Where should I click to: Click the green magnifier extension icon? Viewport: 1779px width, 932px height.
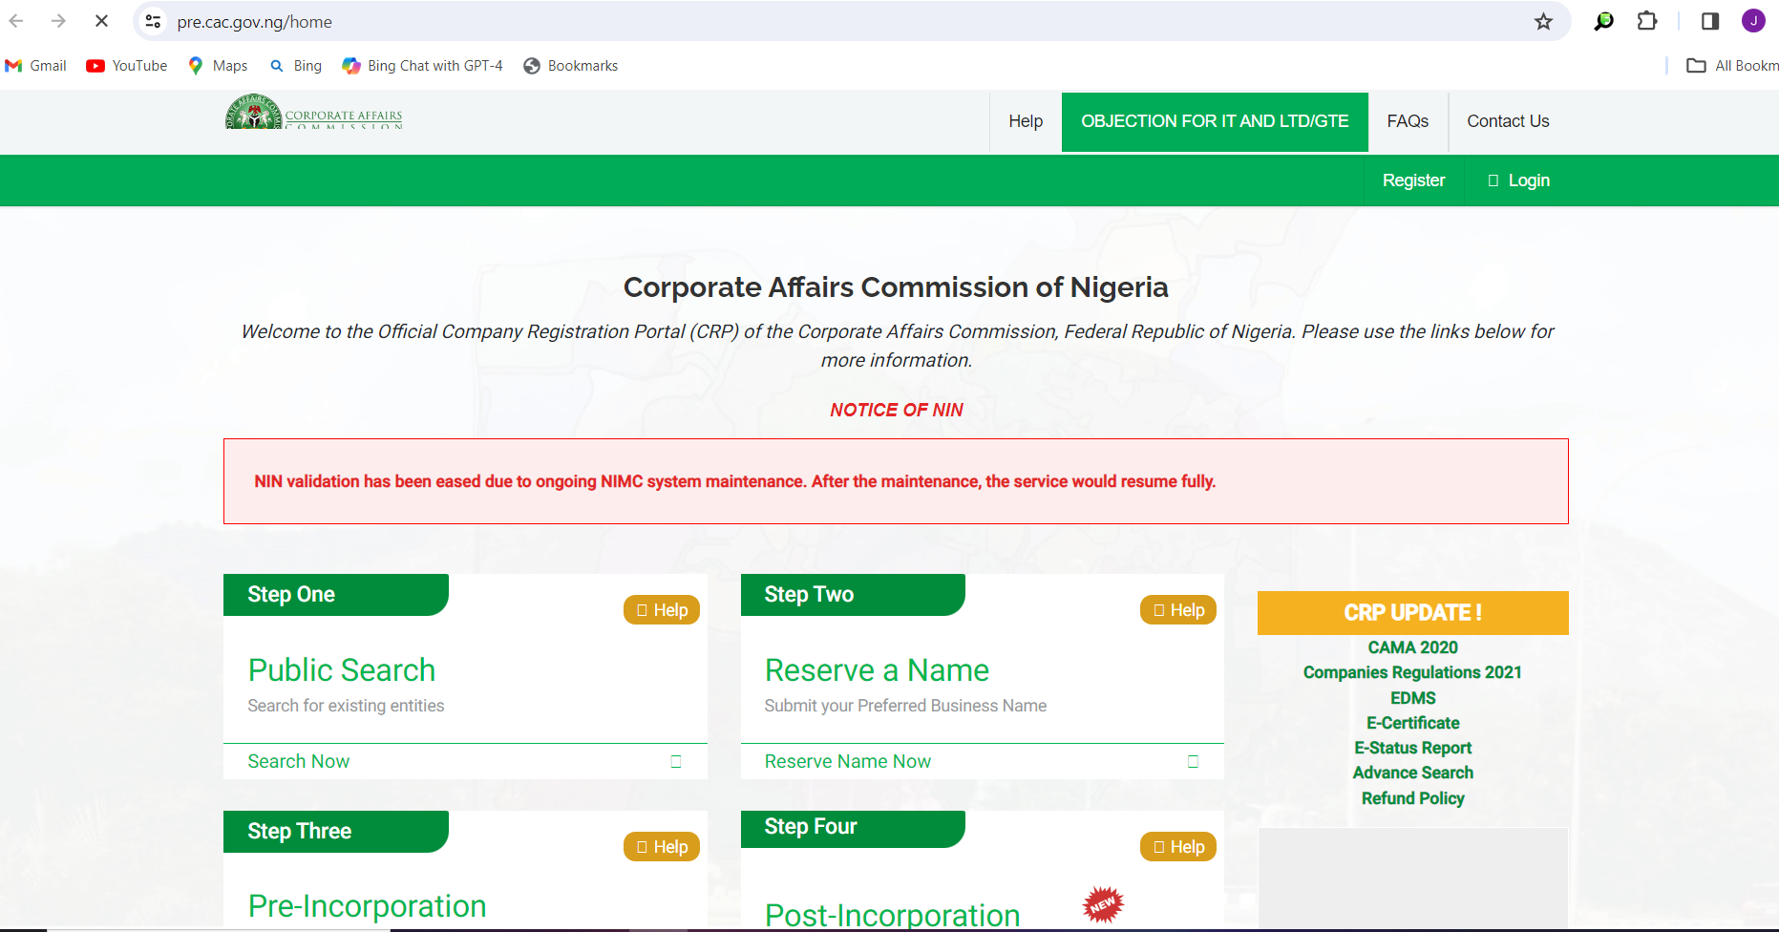tap(1603, 21)
